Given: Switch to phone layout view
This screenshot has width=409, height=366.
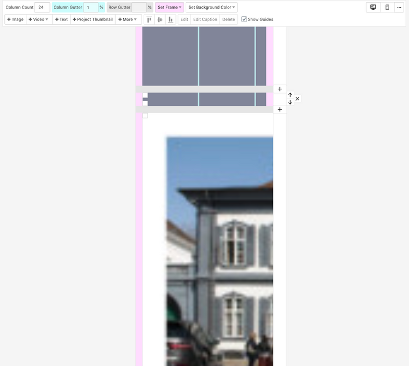Looking at the screenshot, I should tap(387, 8).
